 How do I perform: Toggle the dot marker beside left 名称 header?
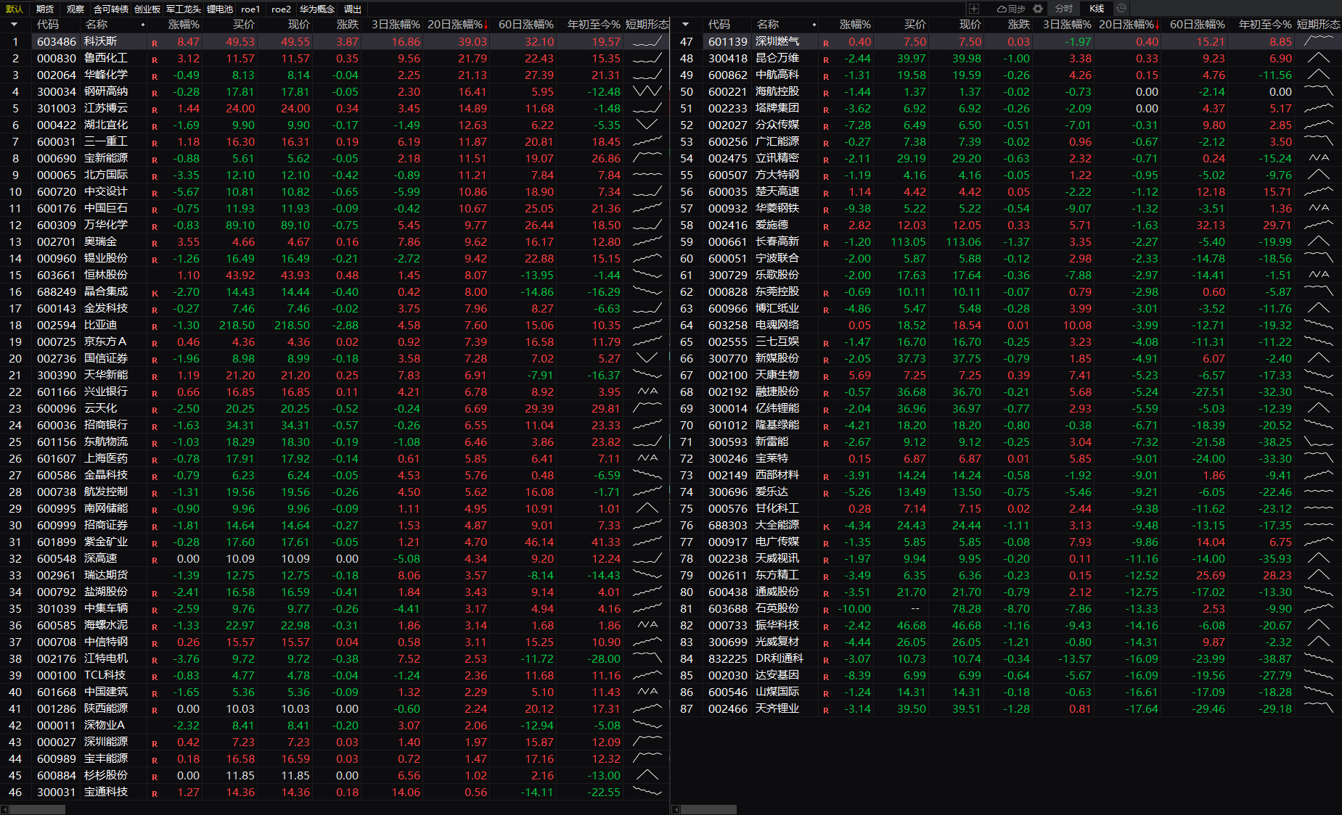click(x=143, y=25)
